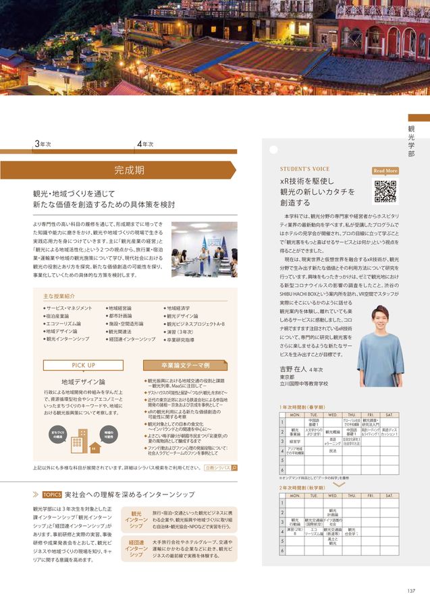Select 演習（3年次）in course list
Viewport: 430px width, 607px height.
pos(179,332)
